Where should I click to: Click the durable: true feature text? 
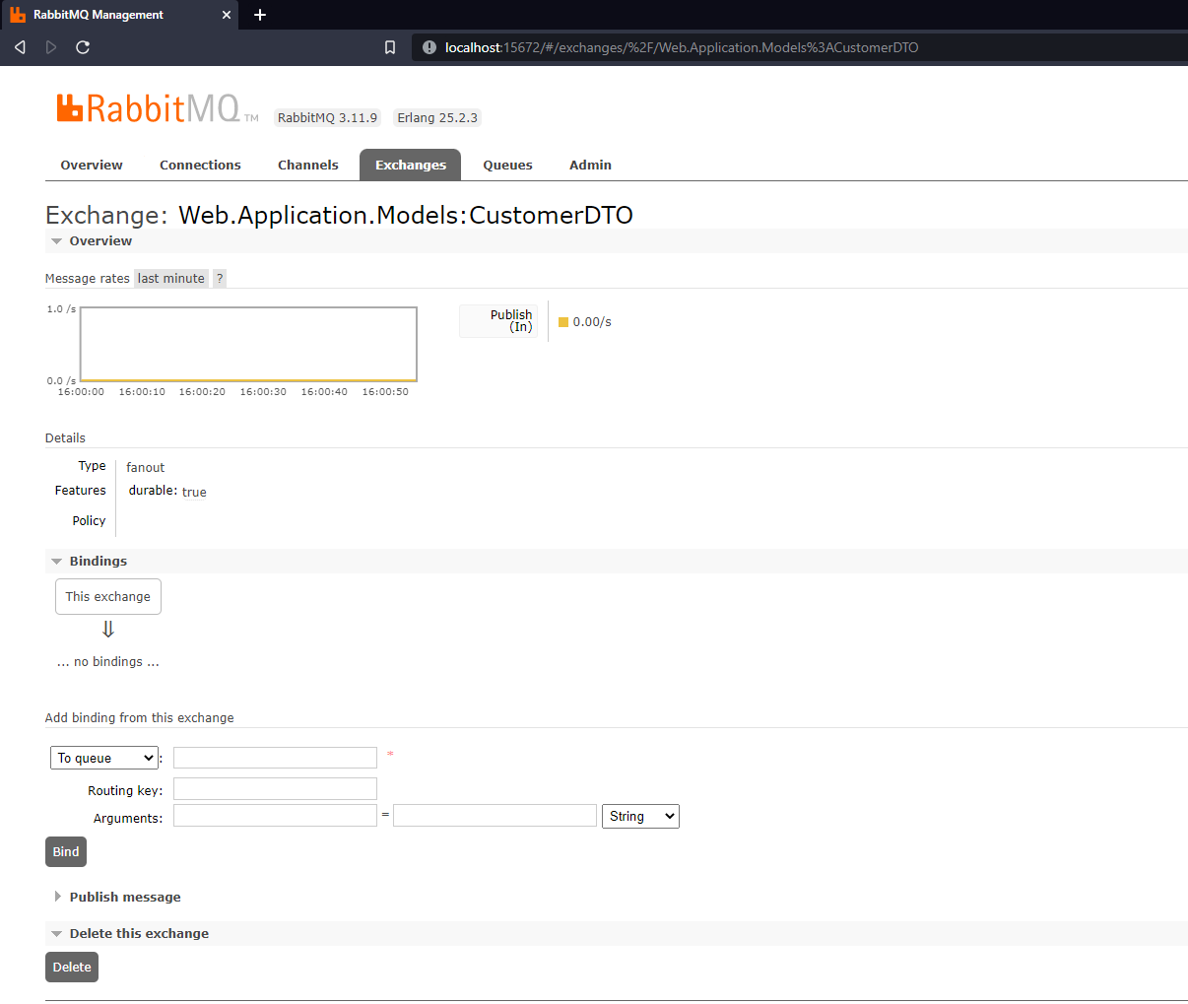167,492
